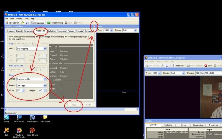
Task: Click New Session in front encoder toolbar
Action: [12, 23]
